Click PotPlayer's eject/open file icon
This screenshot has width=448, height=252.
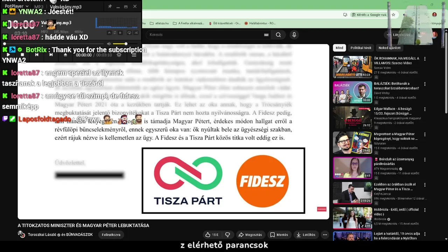coord(65,55)
